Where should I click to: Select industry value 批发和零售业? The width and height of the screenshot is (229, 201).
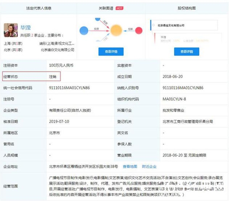(173, 110)
